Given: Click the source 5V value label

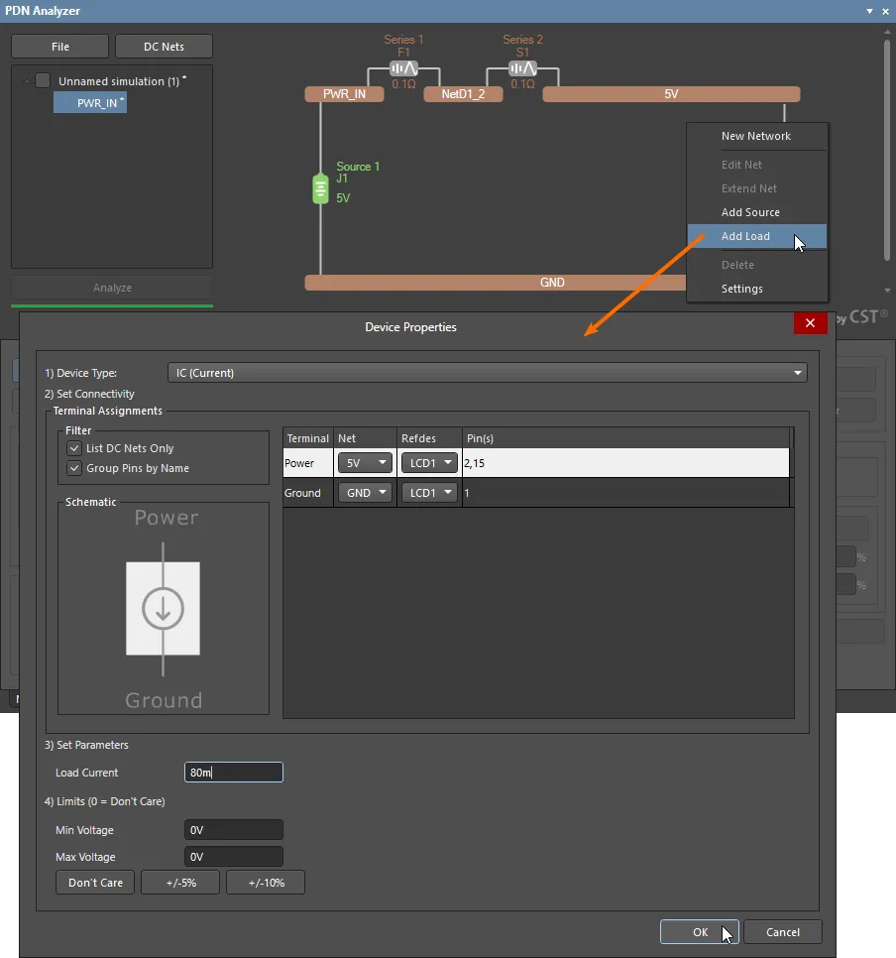Looking at the screenshot, I should click(343, 198).
